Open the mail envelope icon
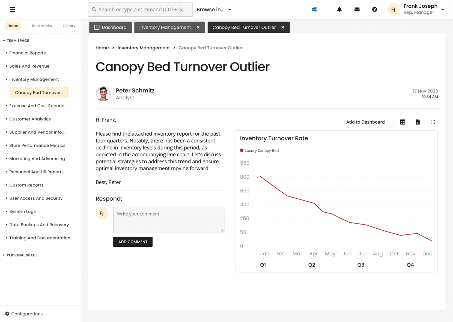The image size is (453, 322). tap(357, 10)
